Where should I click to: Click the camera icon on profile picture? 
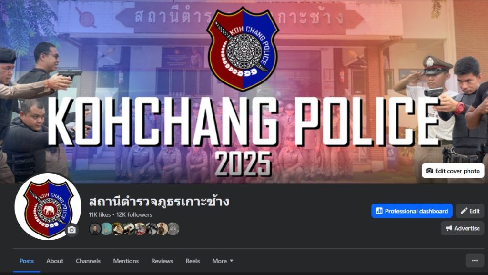click(x=71, y=230)
